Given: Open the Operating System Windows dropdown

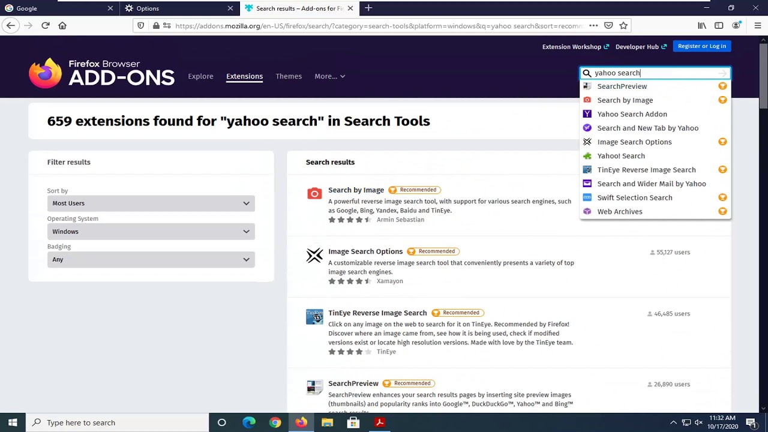Looking at the screenshot, I should click(151, 232).
